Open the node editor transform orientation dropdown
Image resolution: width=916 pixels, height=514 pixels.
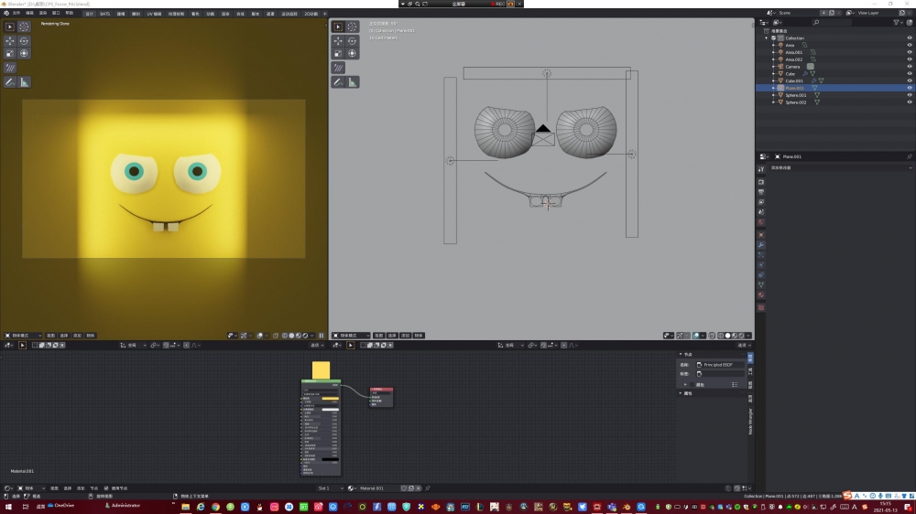[x=133, y=346]
